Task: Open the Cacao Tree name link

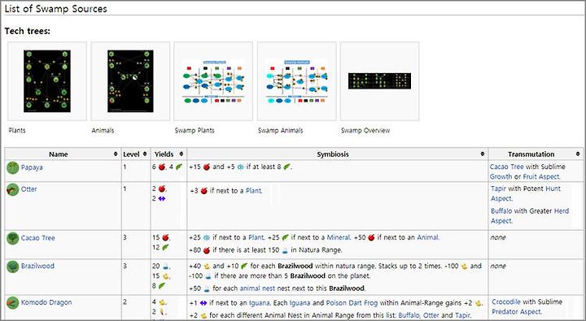Action: pos(37,238)
